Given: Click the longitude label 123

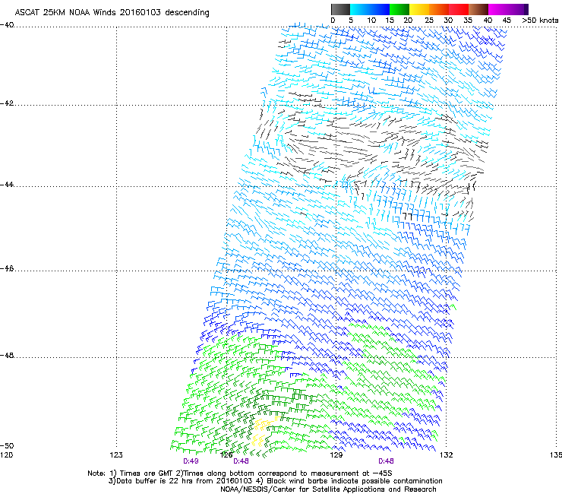Looking at the screenshot, I should pos(116,455).
